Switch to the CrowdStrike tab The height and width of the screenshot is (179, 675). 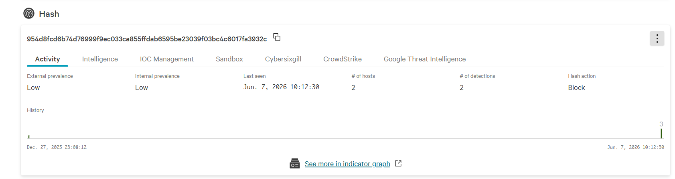coord(343,59)
